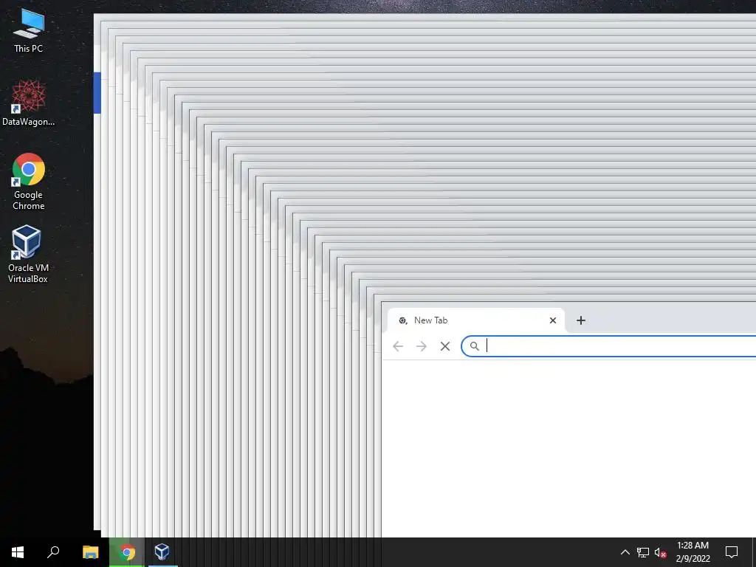Viewport: 756px width, 567px height.
Task: Launch Google Chrome desktop shortcut
Action: tap(29, 182)
